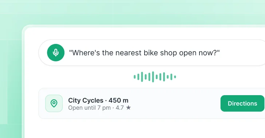Click the star icon next to 4.7
Image resolution: width=265 pixels, height=138 pixels.
[x=128, y=107]
